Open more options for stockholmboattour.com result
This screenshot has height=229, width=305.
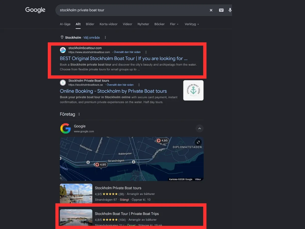[146, 52]
